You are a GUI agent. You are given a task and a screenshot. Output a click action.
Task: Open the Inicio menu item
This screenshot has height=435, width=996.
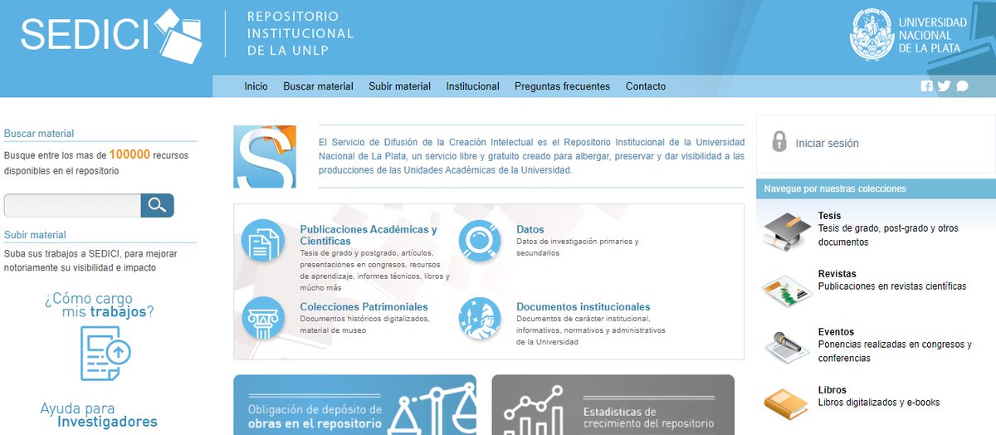(256, 86)
